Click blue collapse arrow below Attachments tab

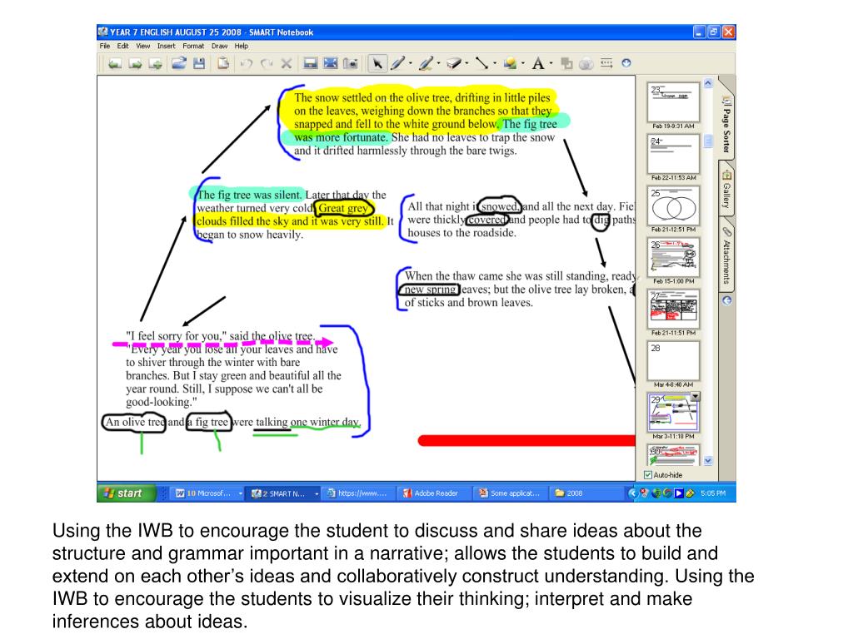(x=726, y=300)
